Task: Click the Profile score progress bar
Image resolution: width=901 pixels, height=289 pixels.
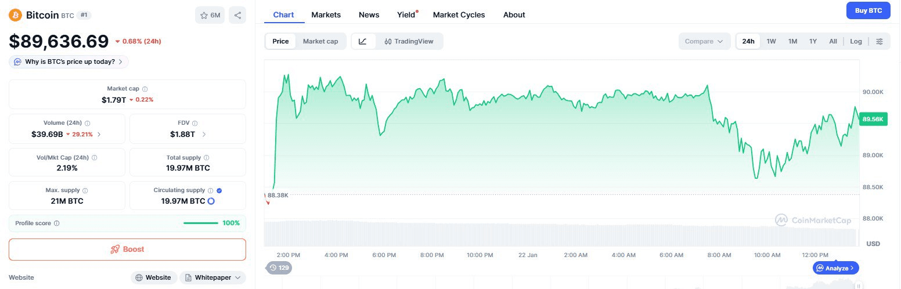Action: (200, 223)
